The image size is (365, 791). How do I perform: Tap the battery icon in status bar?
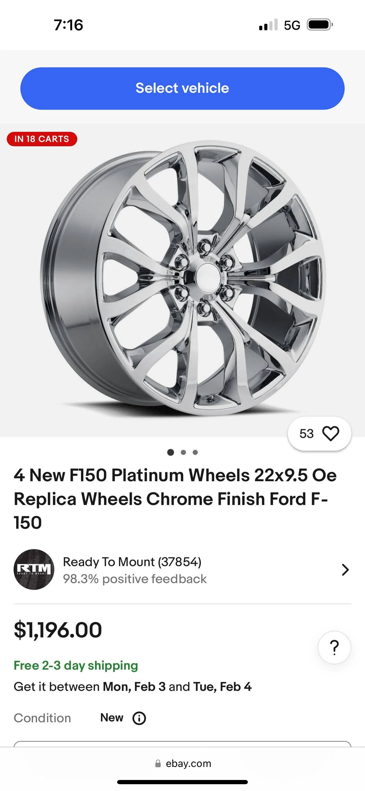319,25
